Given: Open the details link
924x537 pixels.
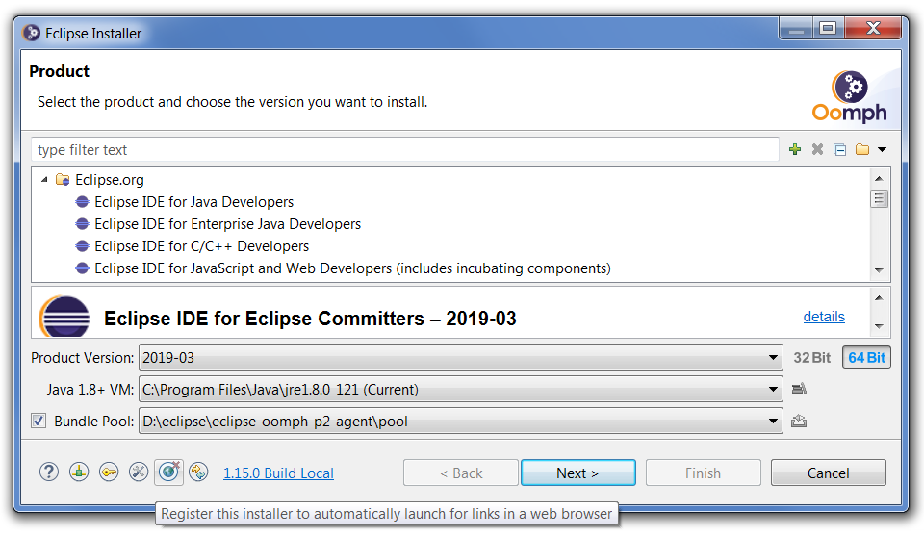Looking at the screenshot, I should click(x=824, y=317).
